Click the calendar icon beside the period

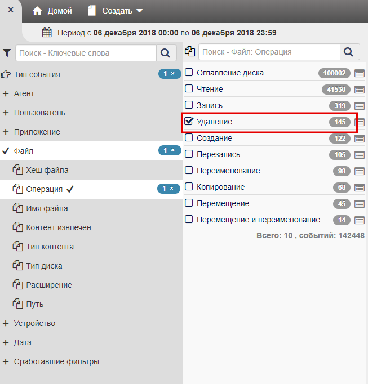pos(47,33)
